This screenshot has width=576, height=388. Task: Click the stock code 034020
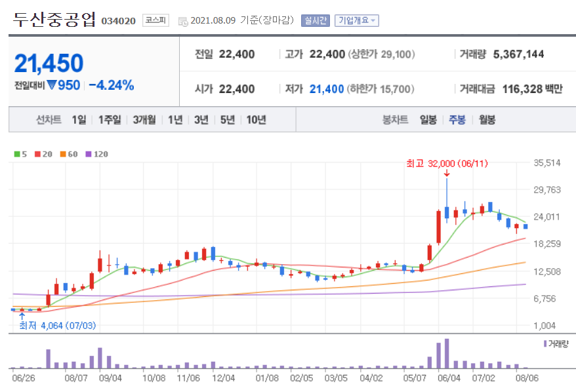pos(118,21)
